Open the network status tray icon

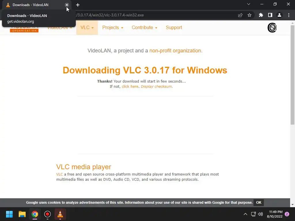click(x=254, y=214)
